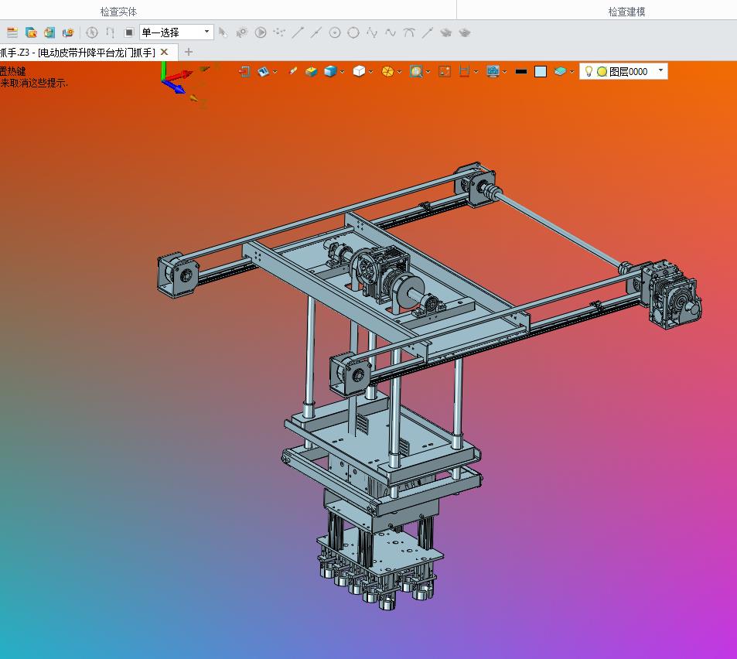
Task: Close the 电动皮带升降平台龙门抓手 document tab
Action: (165, 52)
